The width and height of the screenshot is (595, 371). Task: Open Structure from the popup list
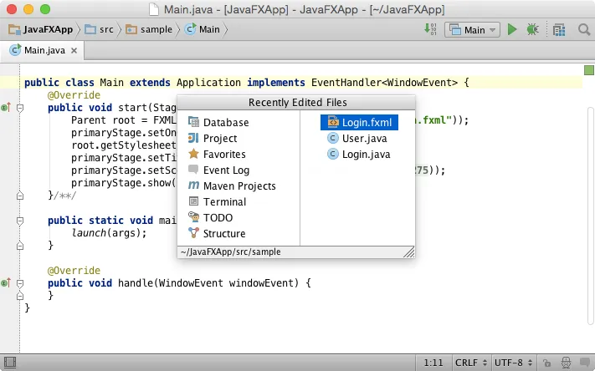point(239,233)
